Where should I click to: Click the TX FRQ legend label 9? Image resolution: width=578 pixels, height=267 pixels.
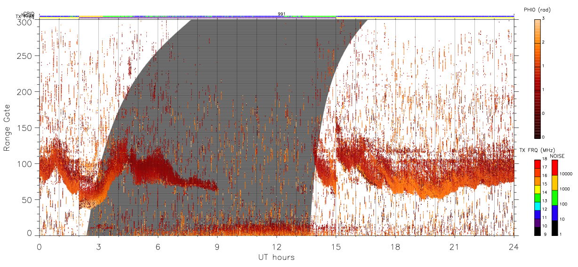(545, 235)
